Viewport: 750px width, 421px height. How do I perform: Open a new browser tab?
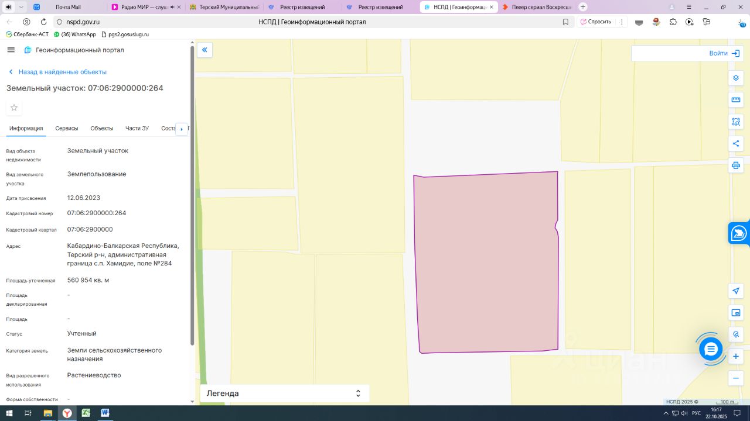click(583, 7)
